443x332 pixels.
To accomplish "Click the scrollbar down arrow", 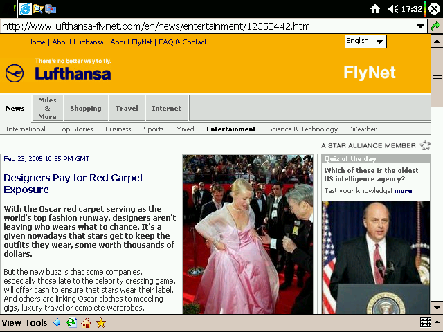I will [437, 308].
